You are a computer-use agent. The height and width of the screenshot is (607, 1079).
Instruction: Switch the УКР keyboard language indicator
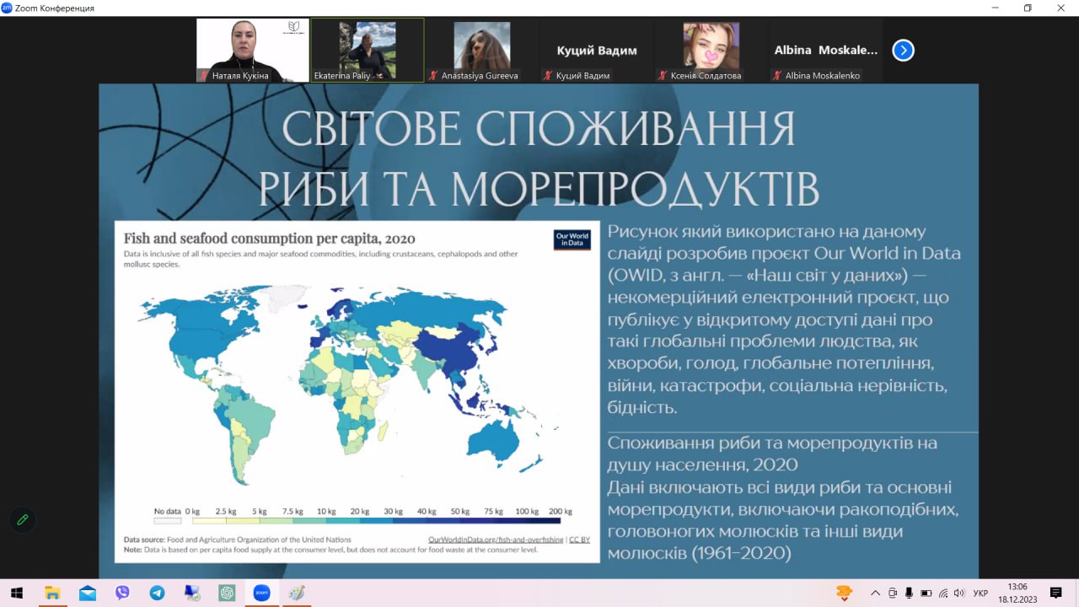[980, 593]
